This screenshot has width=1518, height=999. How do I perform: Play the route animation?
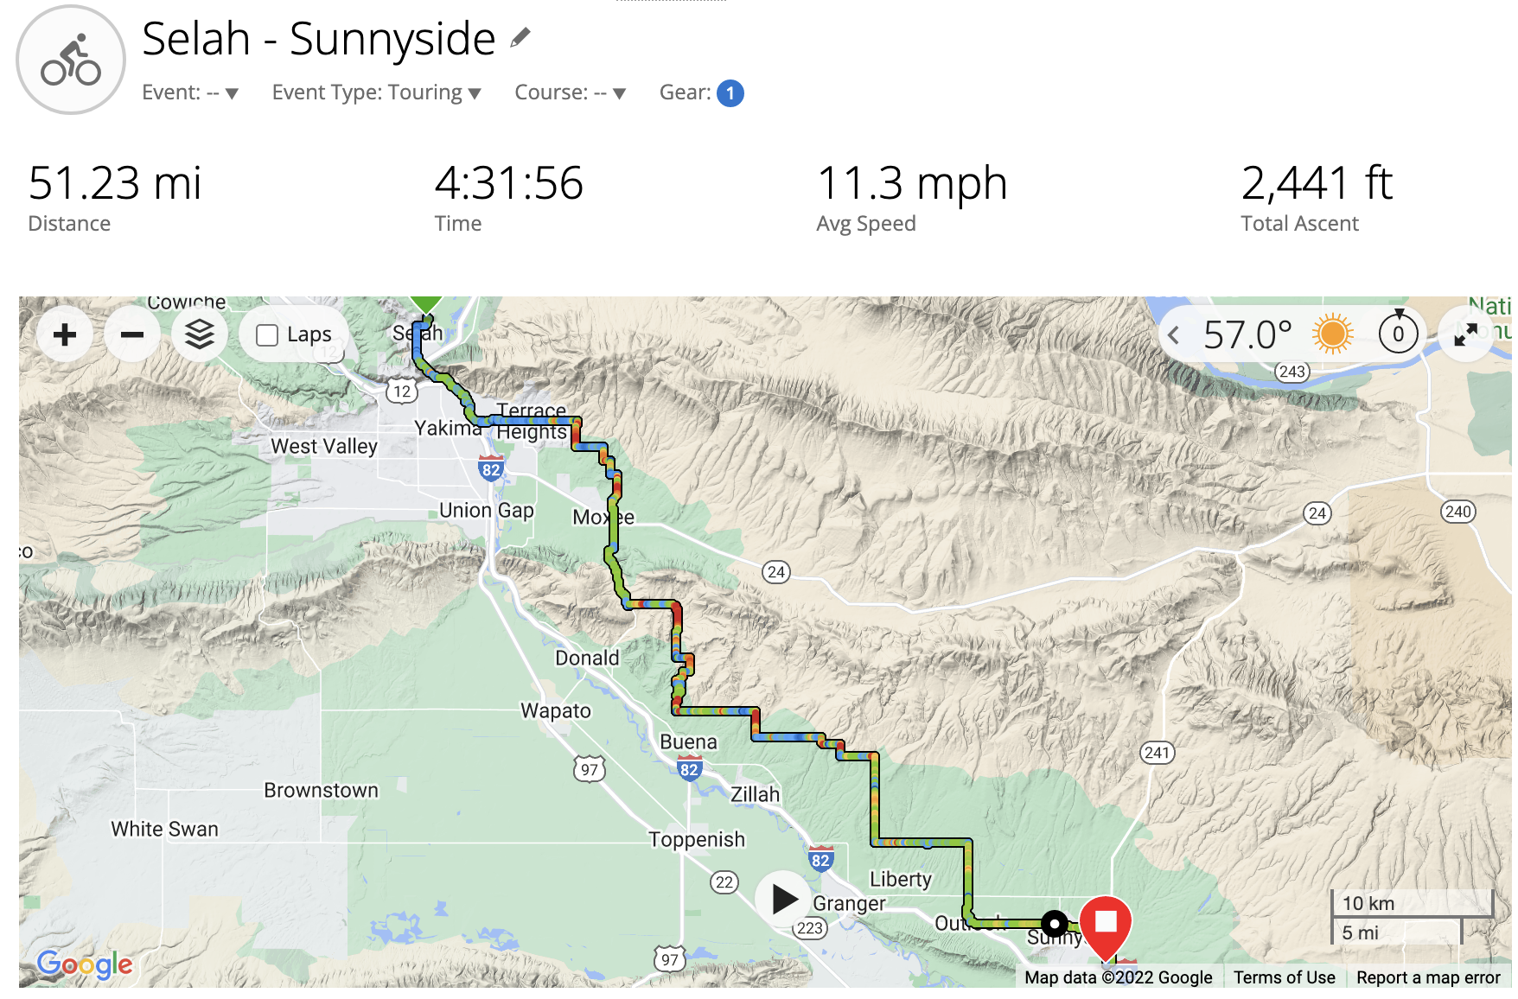[784, 899]
